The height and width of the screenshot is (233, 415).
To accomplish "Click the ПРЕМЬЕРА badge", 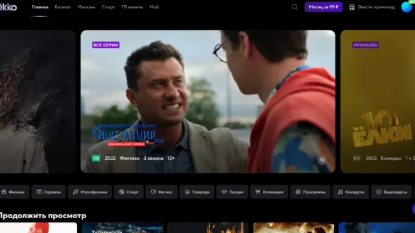I will click(x=365, y=45).
